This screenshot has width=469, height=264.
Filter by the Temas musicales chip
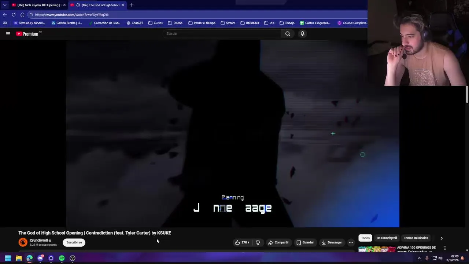click(416, 238)
